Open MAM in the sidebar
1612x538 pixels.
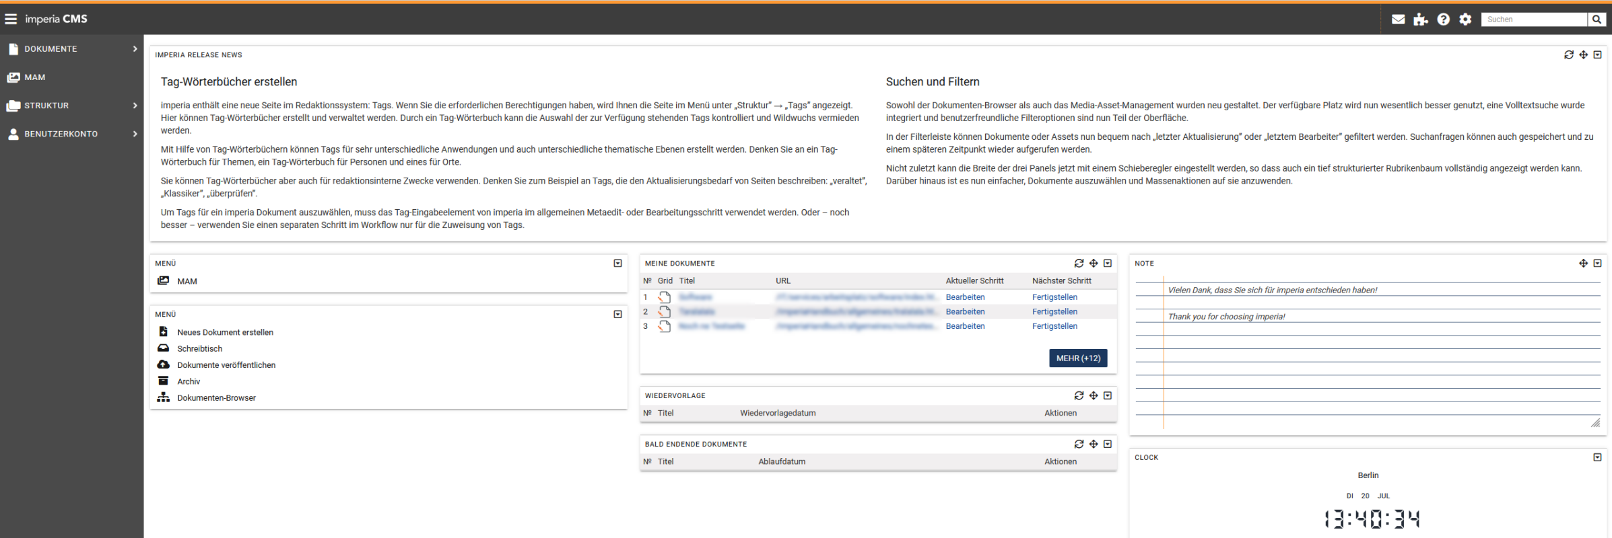tap(35, 77)
